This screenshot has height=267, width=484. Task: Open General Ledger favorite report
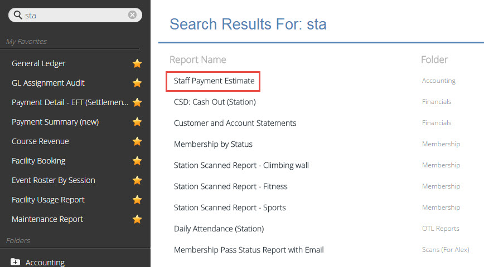point(38,63)
